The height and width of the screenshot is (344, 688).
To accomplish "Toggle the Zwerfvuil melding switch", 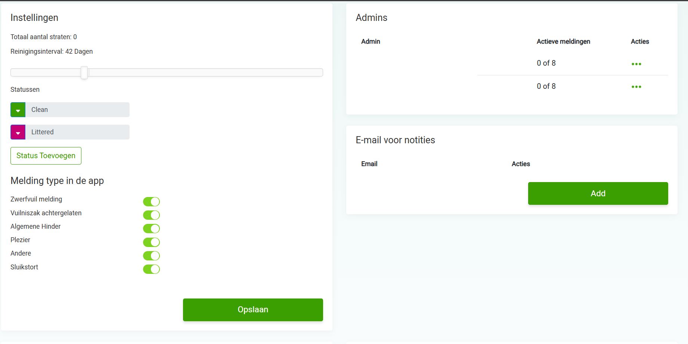I will (x=151, y=201).
